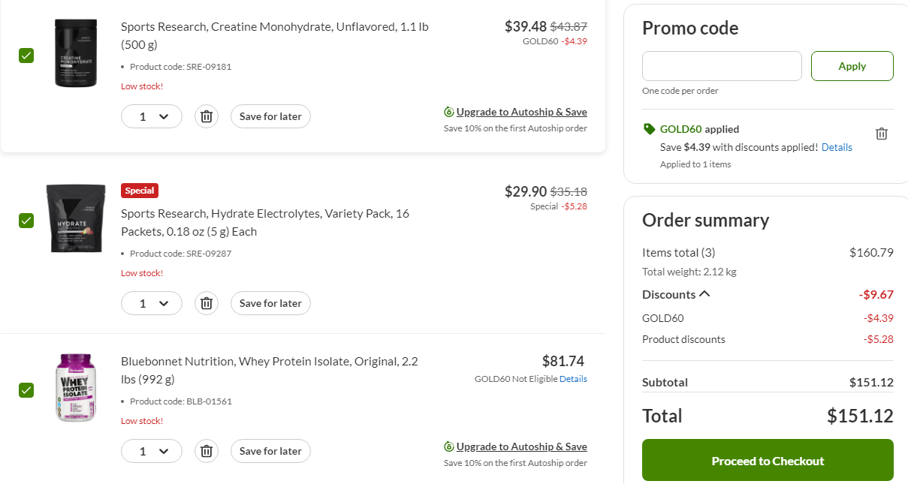Remove Hydrate Electrolytes using the trash icon

point(207,303)
